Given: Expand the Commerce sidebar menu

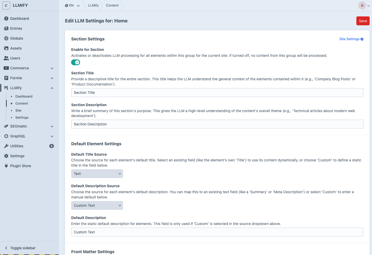Looking at the screenshot, I should (52, 68).
